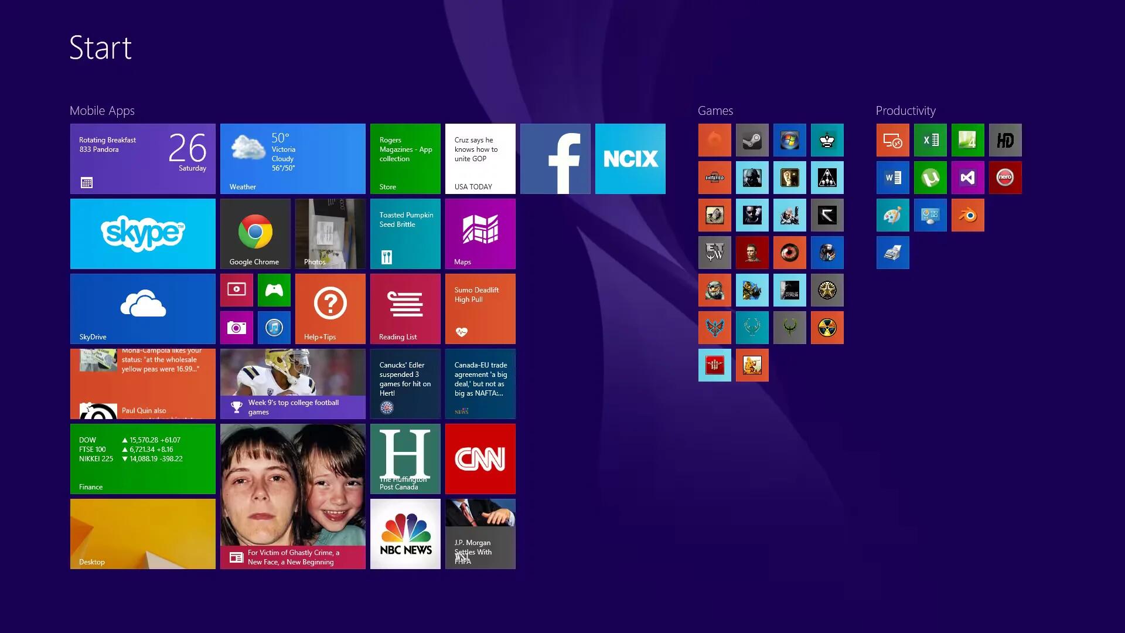Open the Canada-EU trade agreement news tile
Screen dimensions: 1125x633
480,384
